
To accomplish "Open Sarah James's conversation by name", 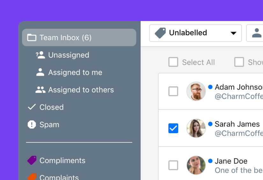I will click(237, 124).
